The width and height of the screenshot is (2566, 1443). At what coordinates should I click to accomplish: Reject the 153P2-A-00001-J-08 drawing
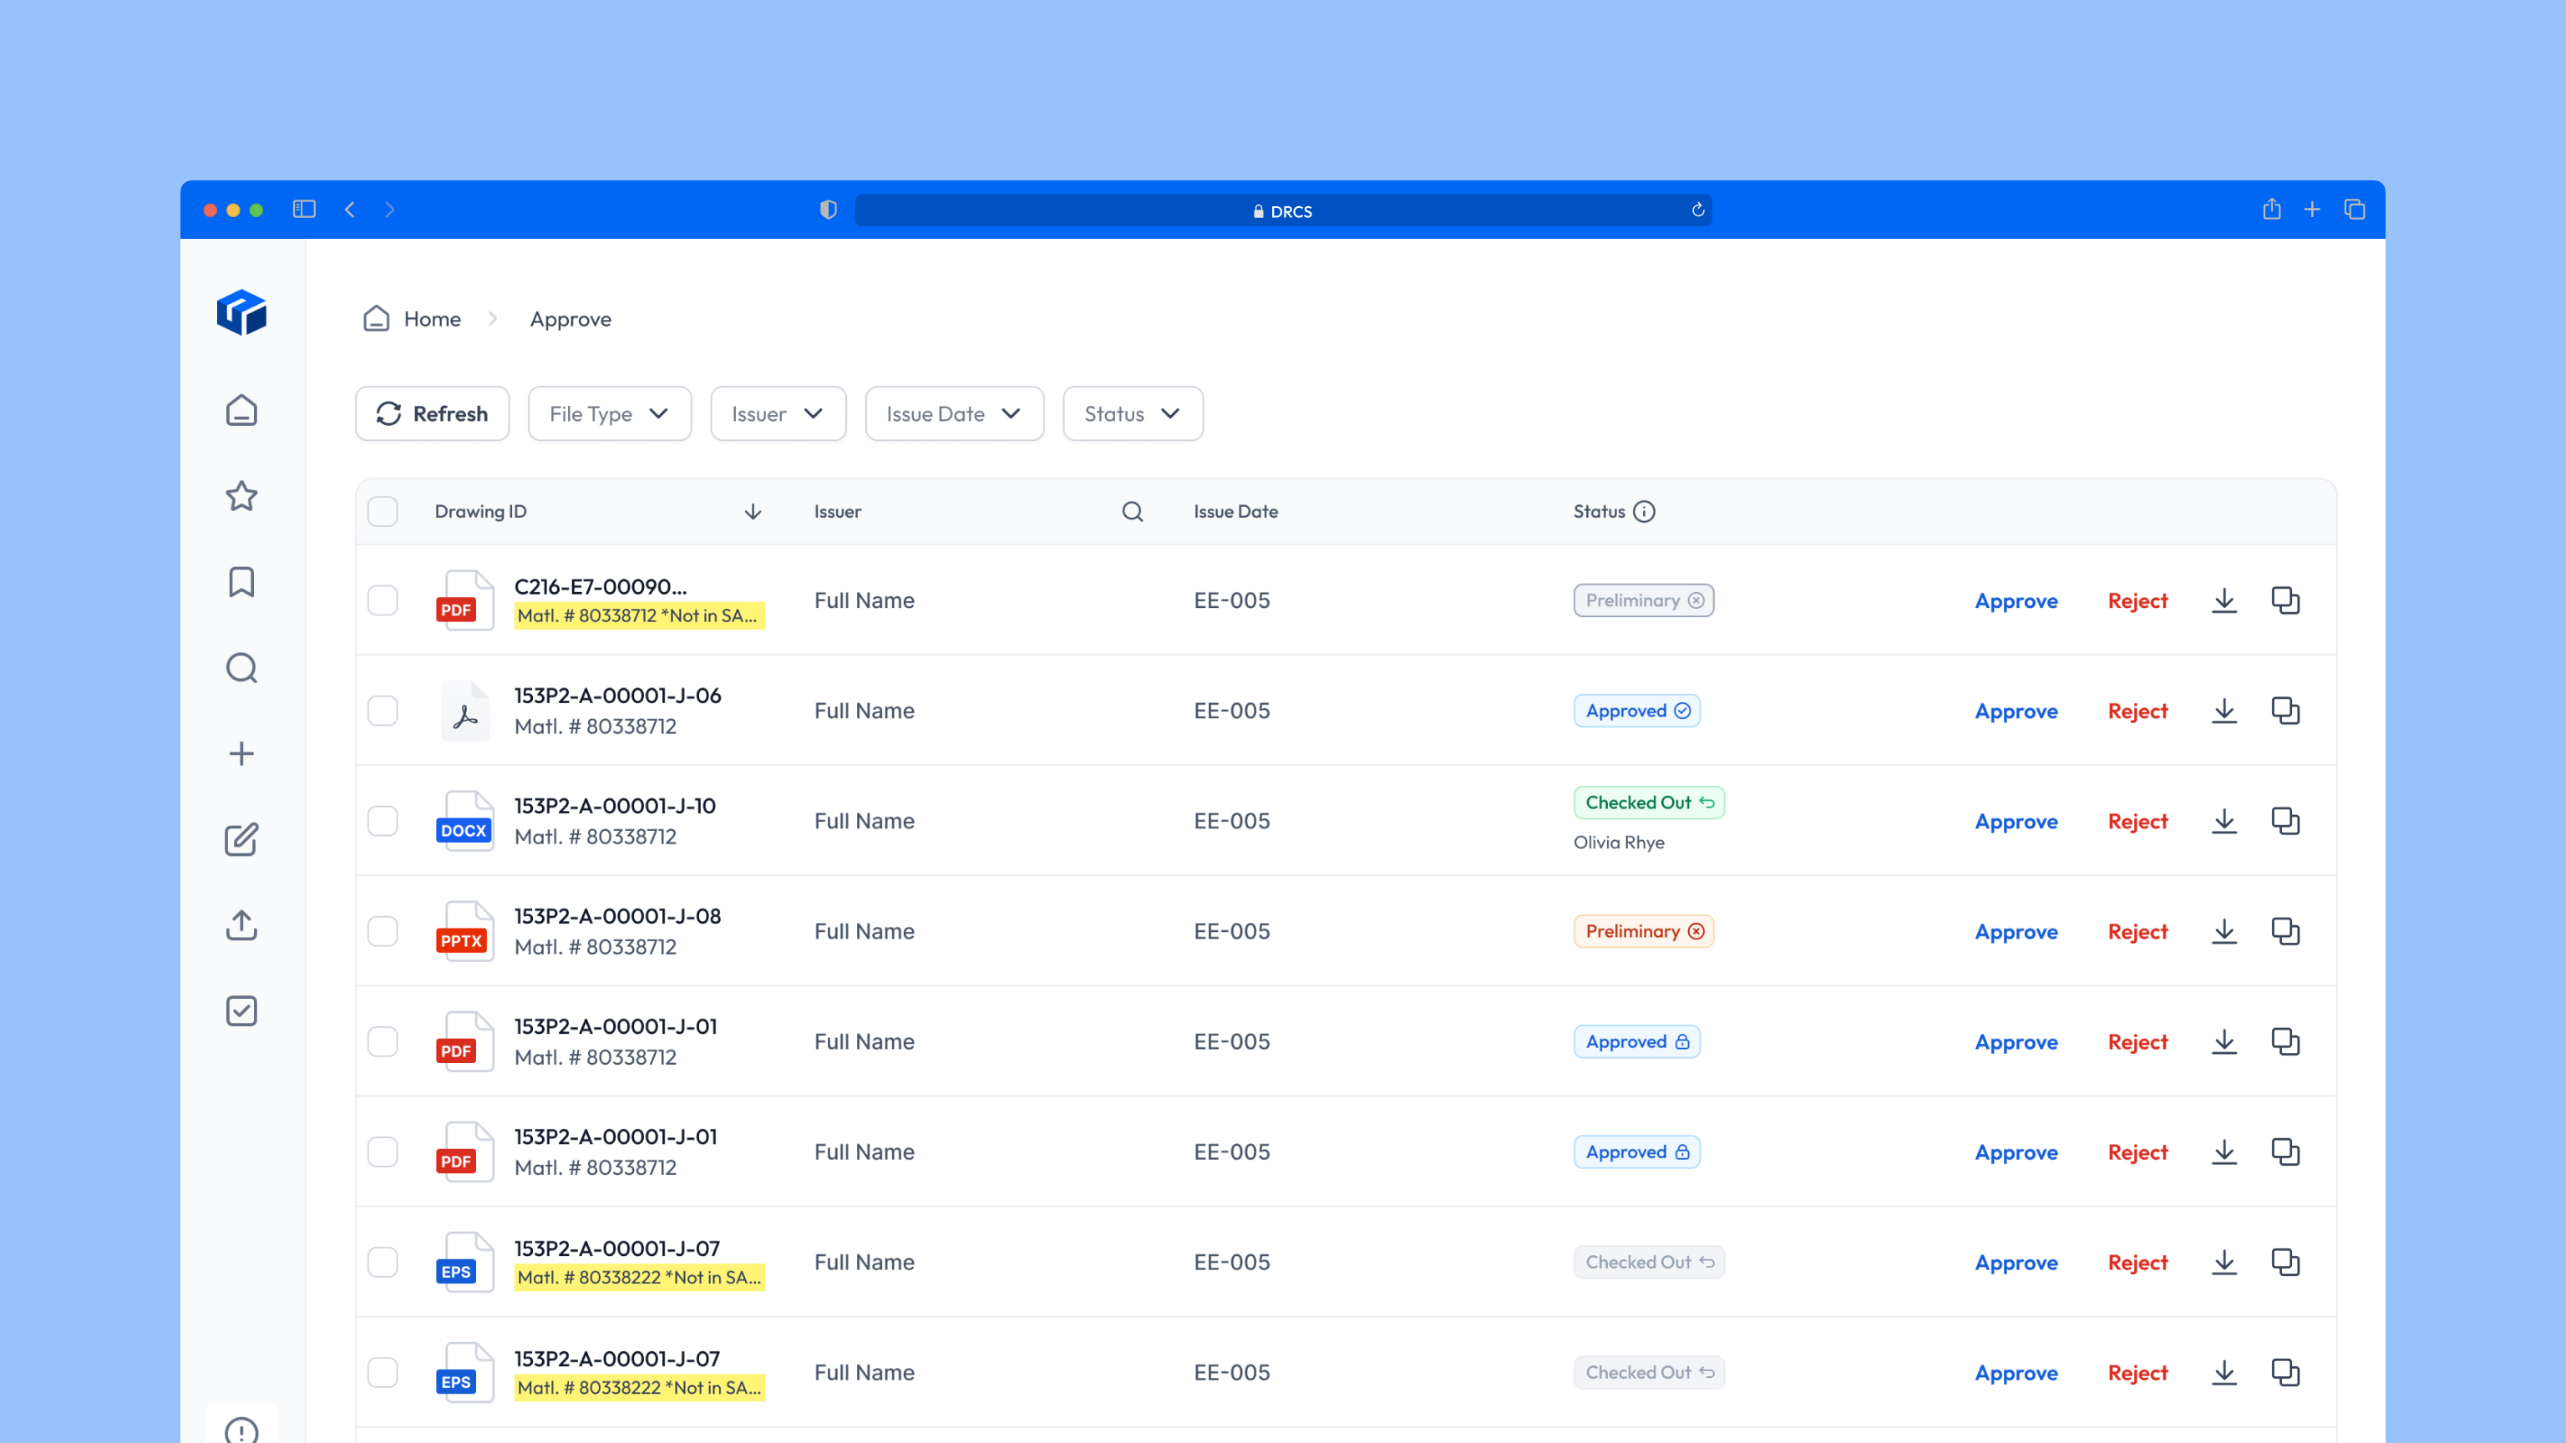click(2137, 931)
